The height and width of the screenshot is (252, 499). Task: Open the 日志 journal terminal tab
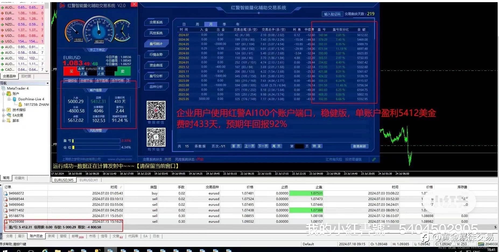tap(156, 236)
